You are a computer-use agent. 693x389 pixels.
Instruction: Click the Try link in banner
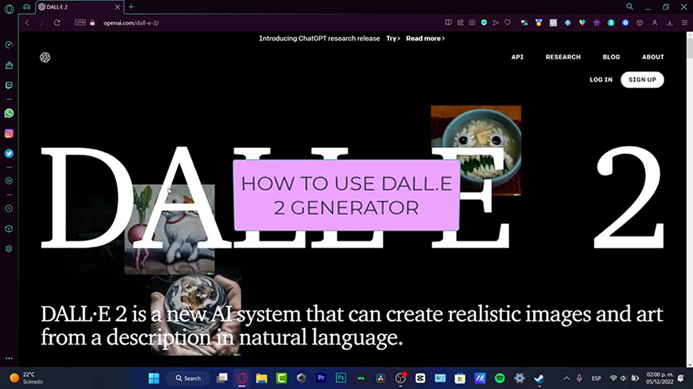393,39
